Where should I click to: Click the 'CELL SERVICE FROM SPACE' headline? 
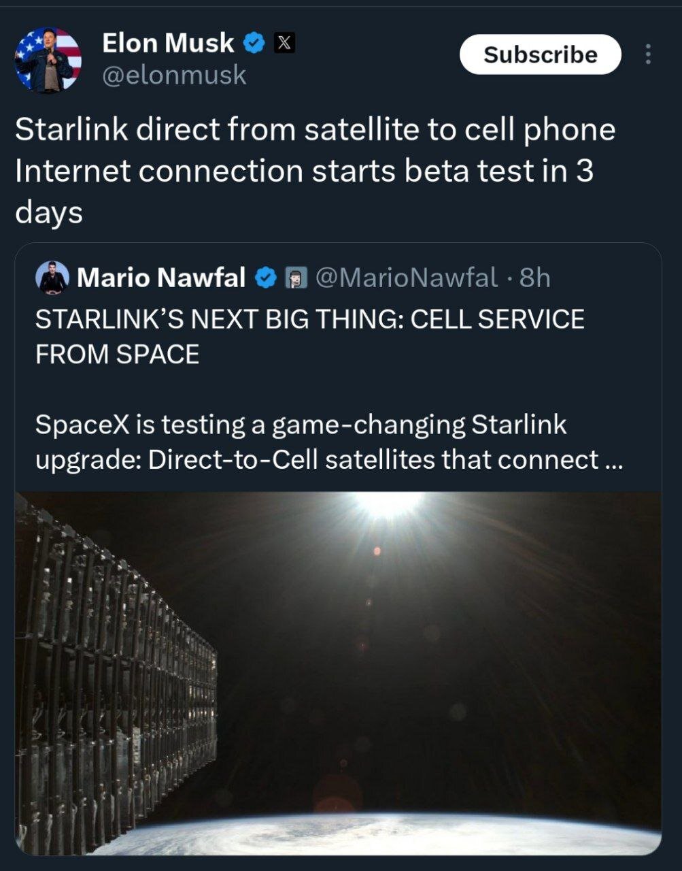point(309,337)
